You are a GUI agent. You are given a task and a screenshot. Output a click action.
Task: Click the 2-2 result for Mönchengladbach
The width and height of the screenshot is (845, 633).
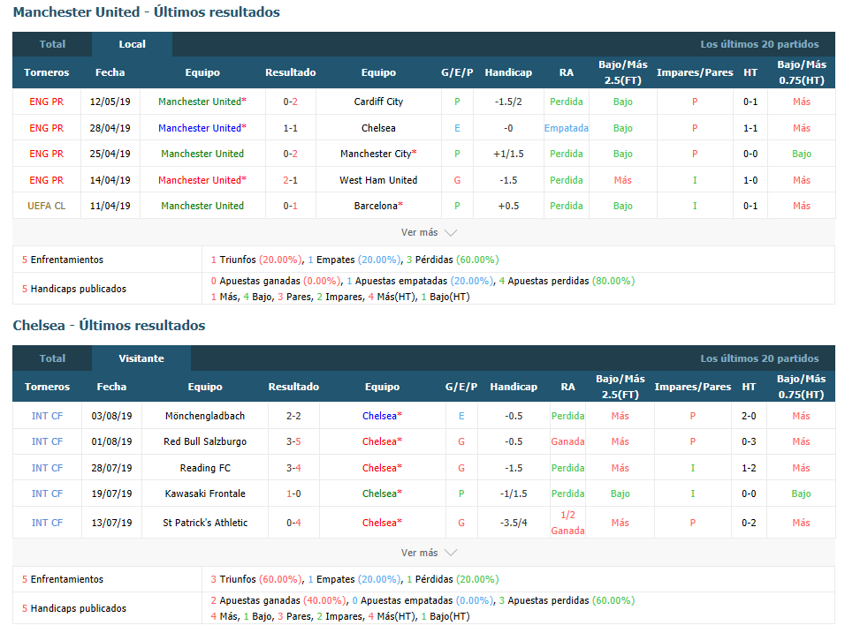coord(293,416)
